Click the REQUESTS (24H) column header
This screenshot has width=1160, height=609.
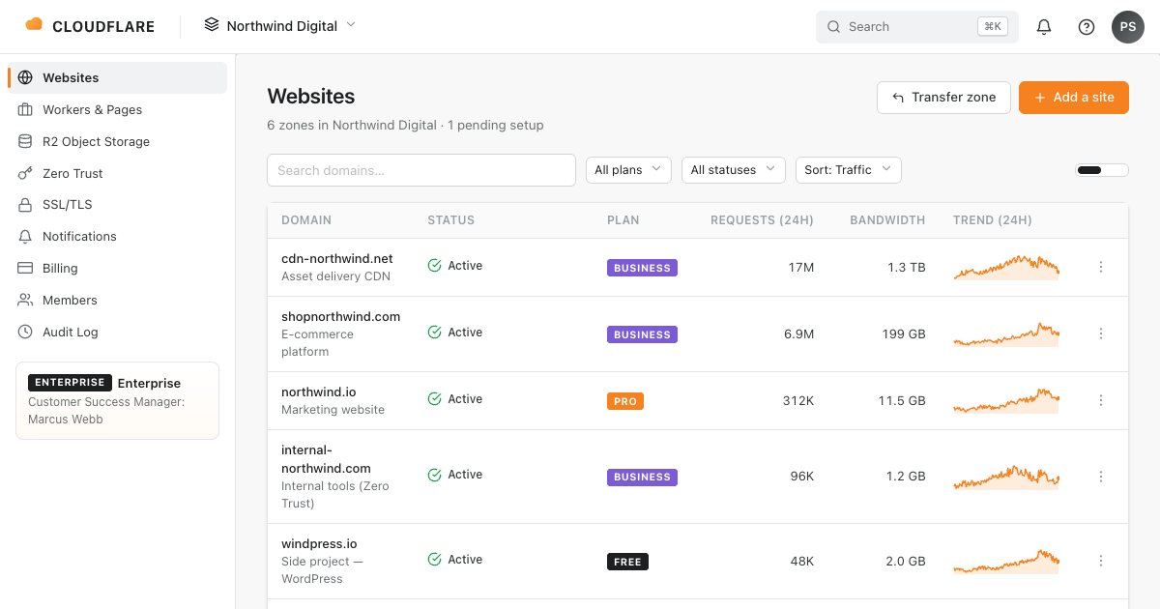(762, 220)
